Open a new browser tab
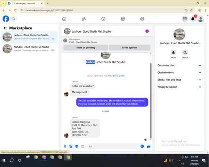The width and height of the screenshot is (209, 167). coord(48,3)
